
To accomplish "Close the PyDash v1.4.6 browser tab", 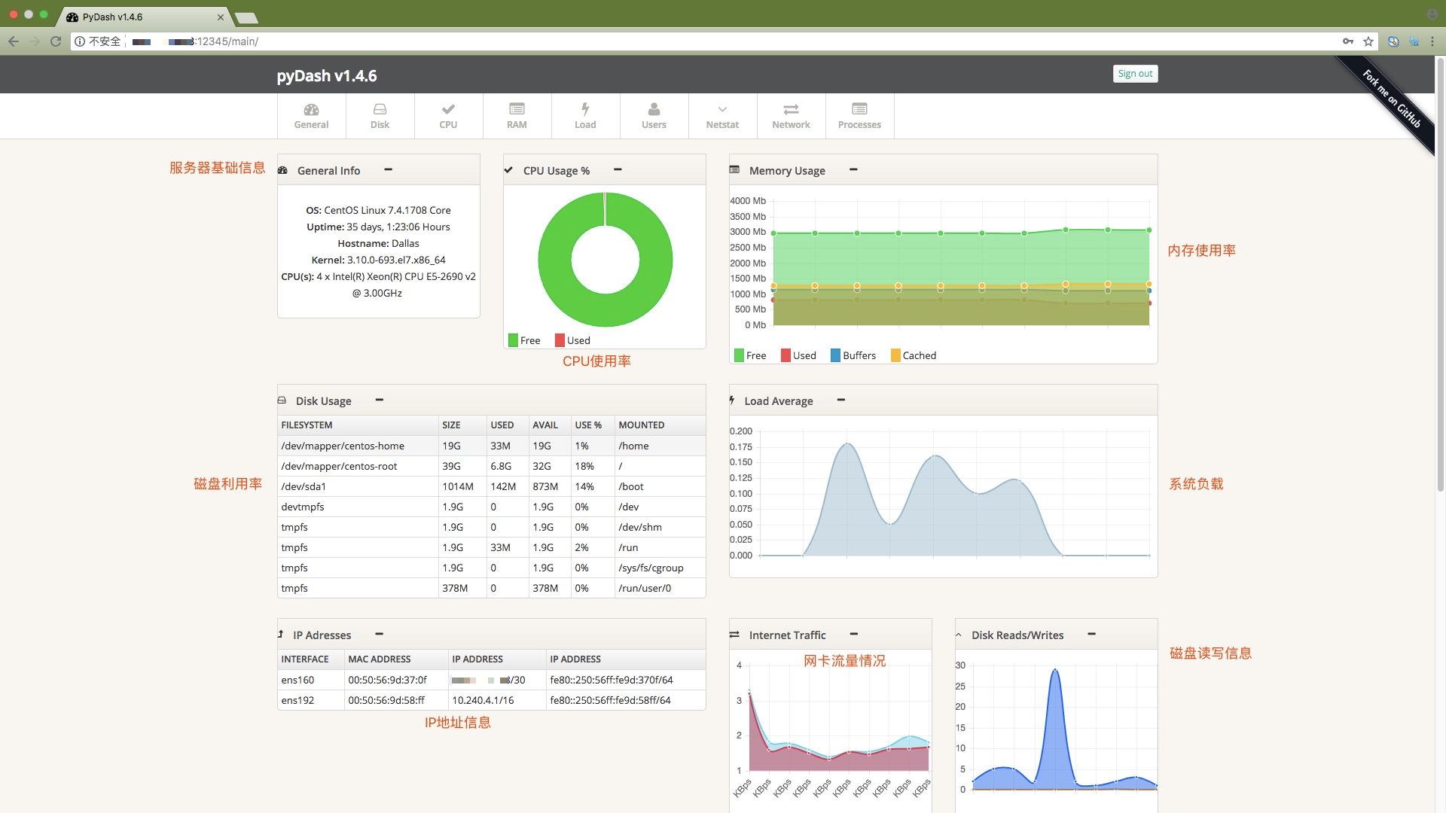I will 221,17.
